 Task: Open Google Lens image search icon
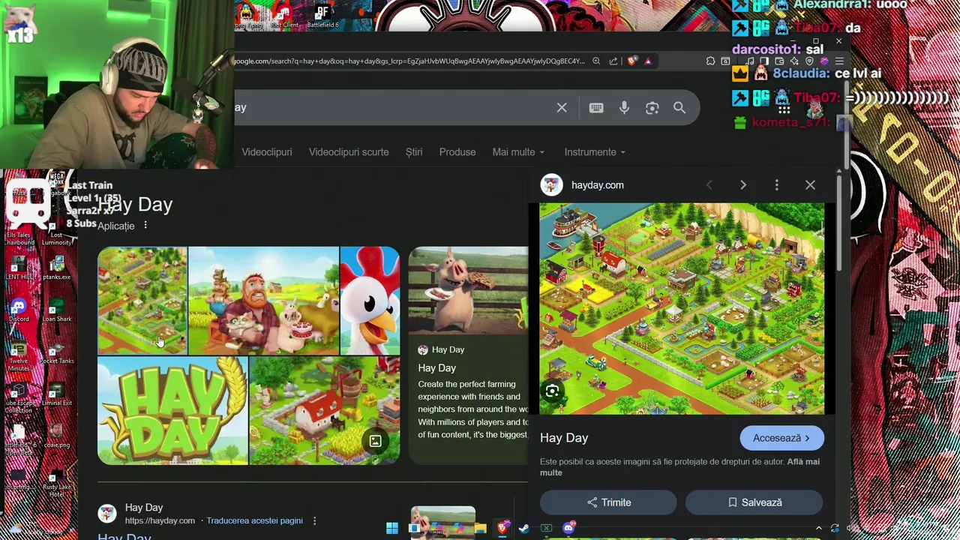click(x=652, y=108)
